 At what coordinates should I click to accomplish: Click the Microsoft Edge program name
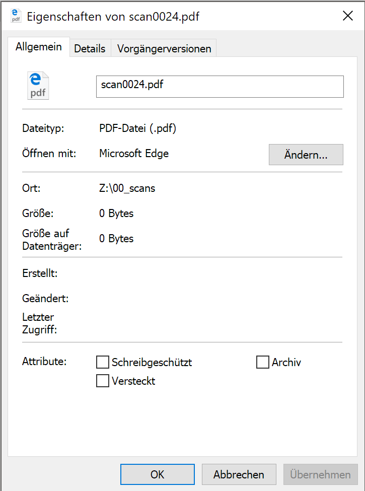134,154
